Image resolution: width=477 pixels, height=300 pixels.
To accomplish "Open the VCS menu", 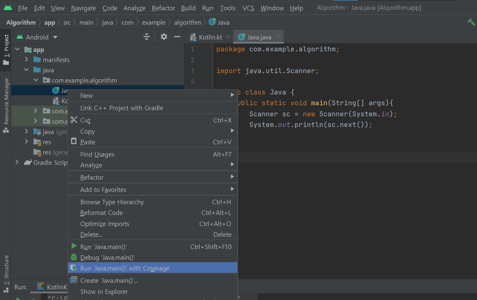I will click(x=248, y=8).
